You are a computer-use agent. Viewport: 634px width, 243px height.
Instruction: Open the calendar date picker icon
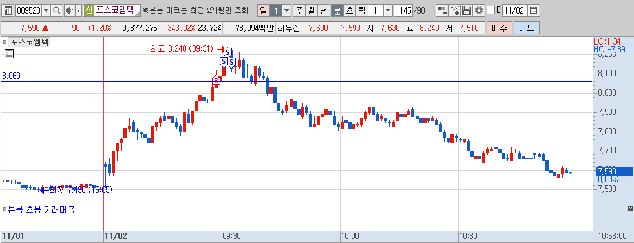click(x=534, y=10)
